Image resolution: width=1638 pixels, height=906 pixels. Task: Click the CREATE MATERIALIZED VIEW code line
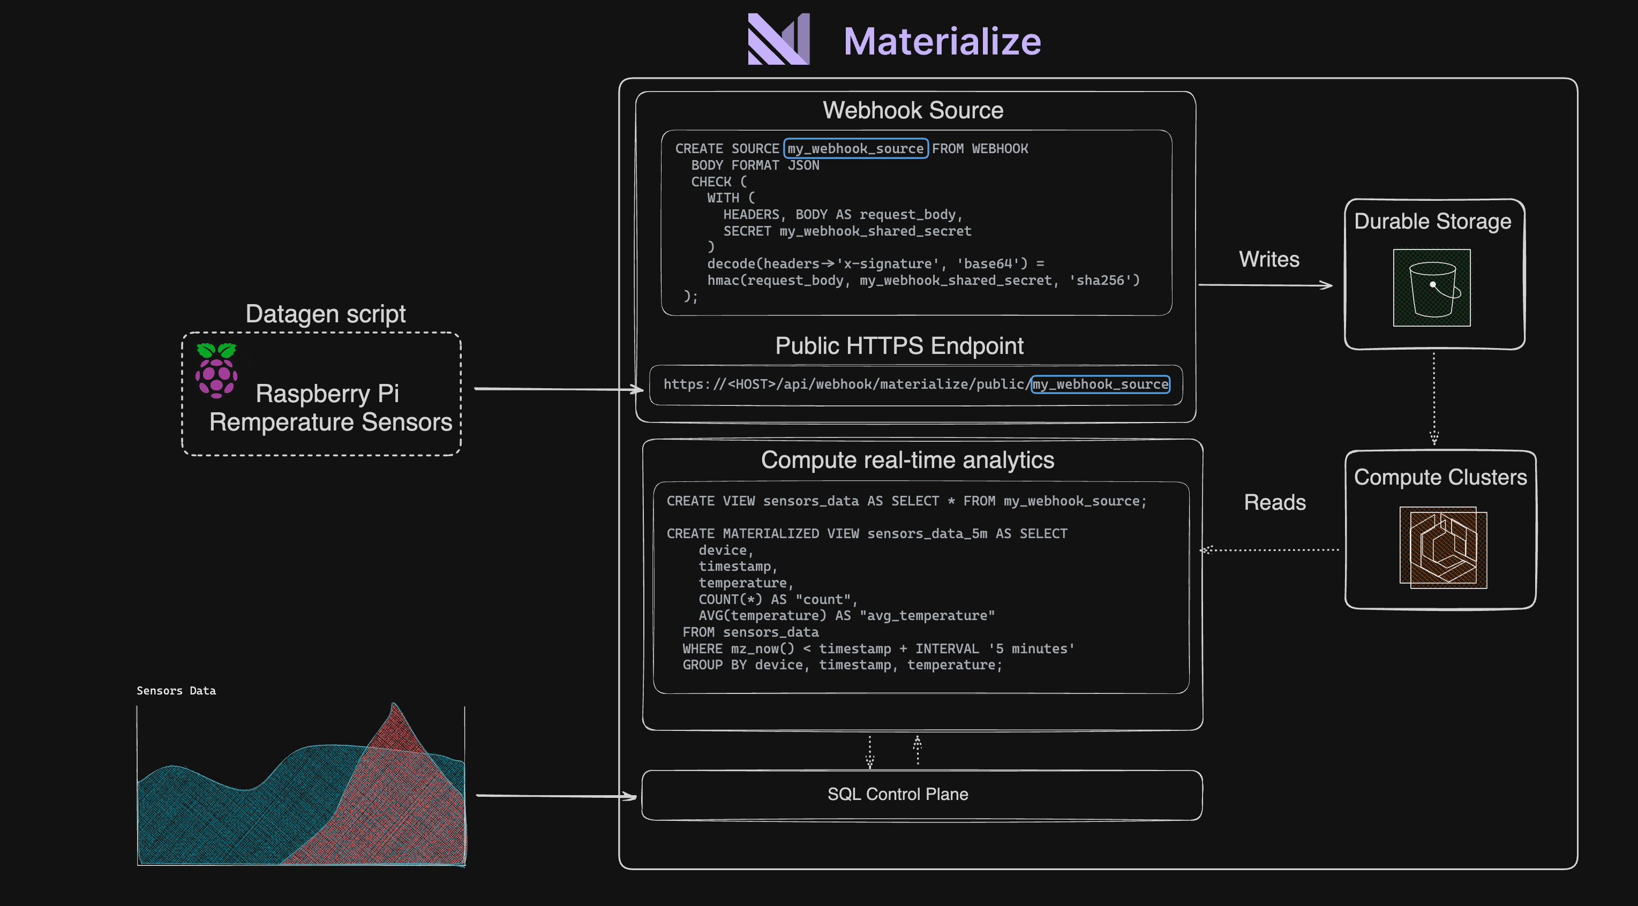click(x=866, y=533)
